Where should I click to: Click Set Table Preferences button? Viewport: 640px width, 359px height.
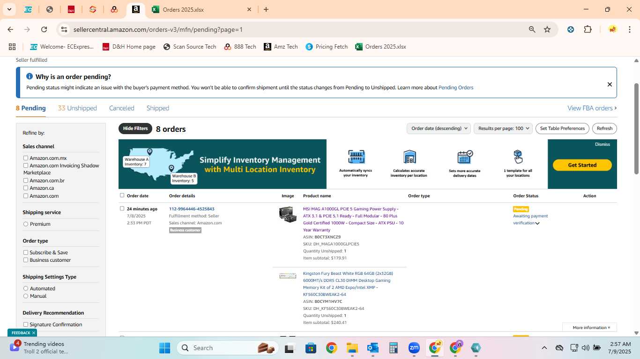(562, 129)
